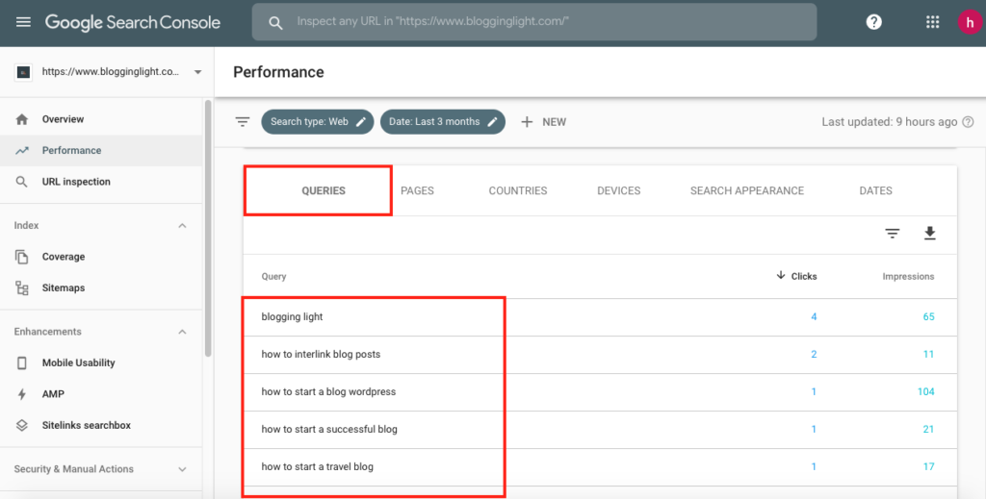
Task: Click the blogginglight property favicon
Action: click(x=23, y=72)
